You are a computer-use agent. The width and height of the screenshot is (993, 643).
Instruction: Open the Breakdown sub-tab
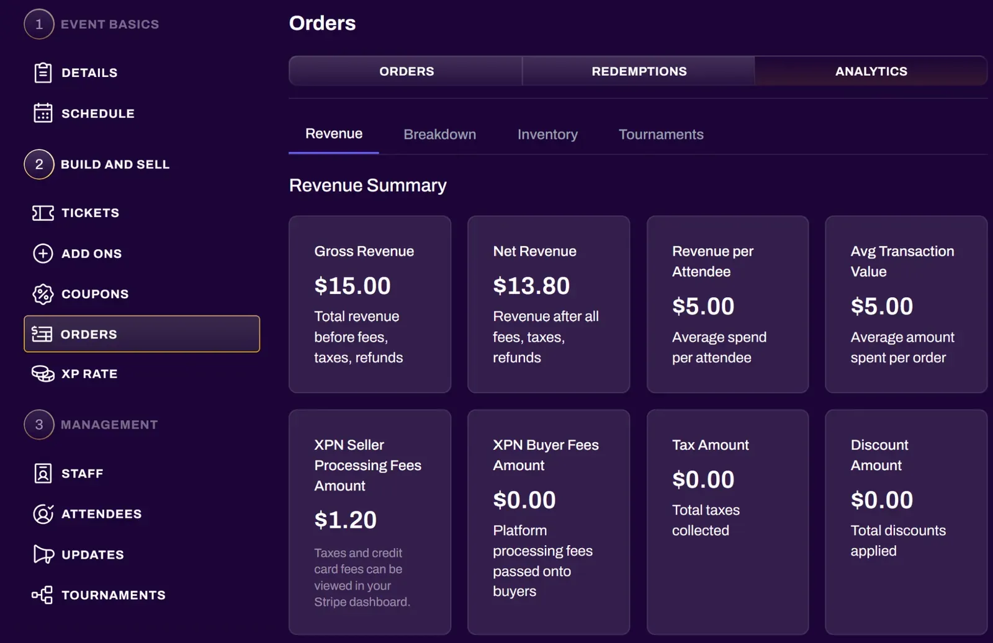[439, 135]
